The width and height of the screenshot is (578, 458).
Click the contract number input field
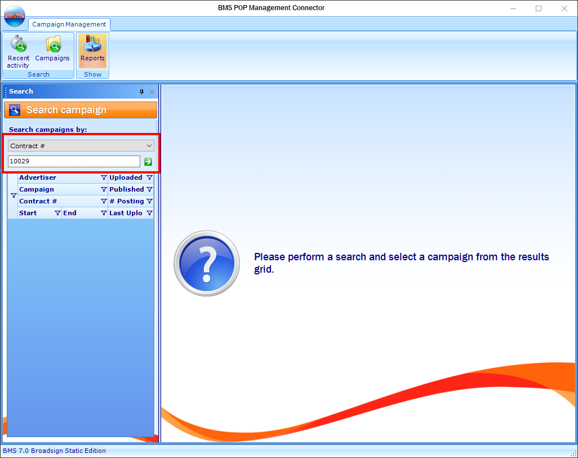(x=74, y=161)
